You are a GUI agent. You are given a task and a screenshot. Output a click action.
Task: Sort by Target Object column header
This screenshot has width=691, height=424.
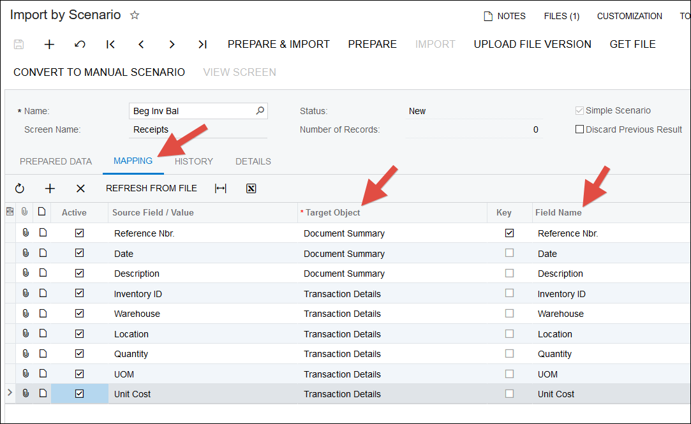(x=332, y=212)
